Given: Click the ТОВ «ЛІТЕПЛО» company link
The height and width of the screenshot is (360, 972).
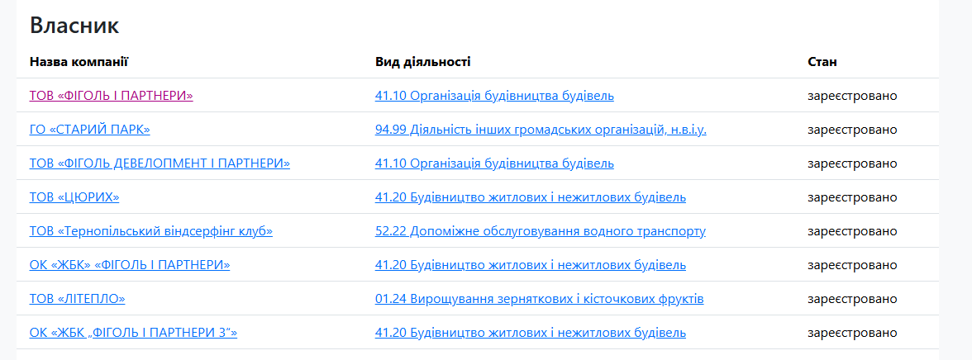Looking at the screenshot, I should (x=77, y=299).
